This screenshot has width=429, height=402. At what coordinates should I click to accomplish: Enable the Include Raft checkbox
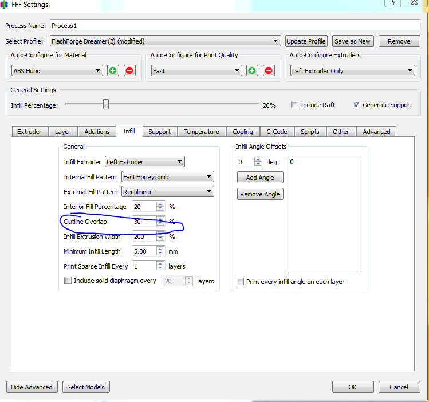coord(294,105)
